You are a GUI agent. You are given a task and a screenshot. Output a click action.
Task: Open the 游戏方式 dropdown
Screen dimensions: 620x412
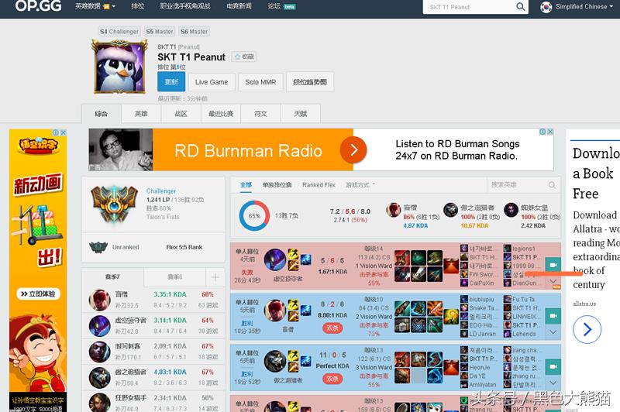click(x=360, y=185)
